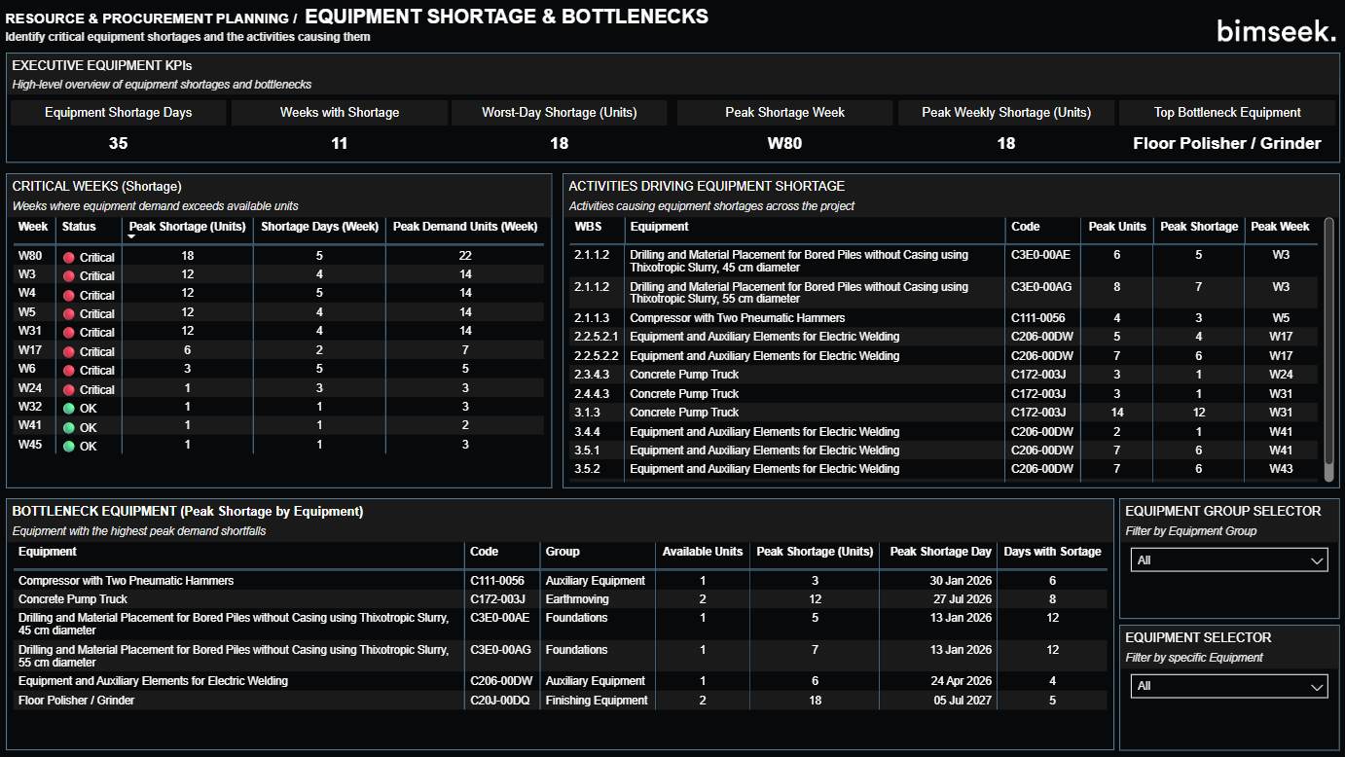Select the Equipment Shortage Days KPI tile
The width and height of the screenshot is (1345, 757).
point(118,112)
